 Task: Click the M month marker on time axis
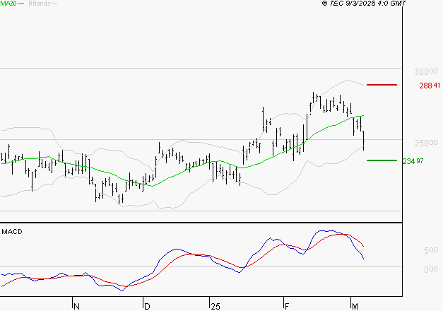click(x=355, y=307)
